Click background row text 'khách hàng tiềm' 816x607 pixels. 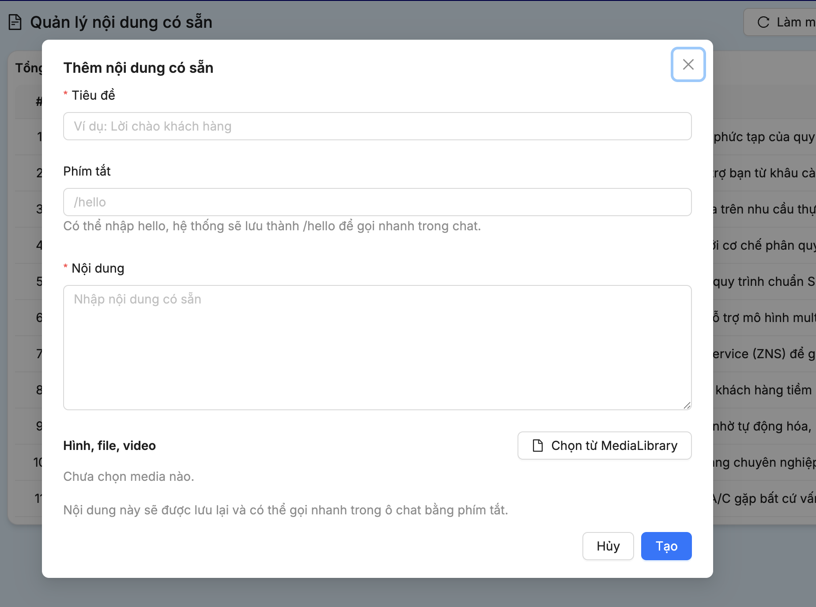[763, 390]
